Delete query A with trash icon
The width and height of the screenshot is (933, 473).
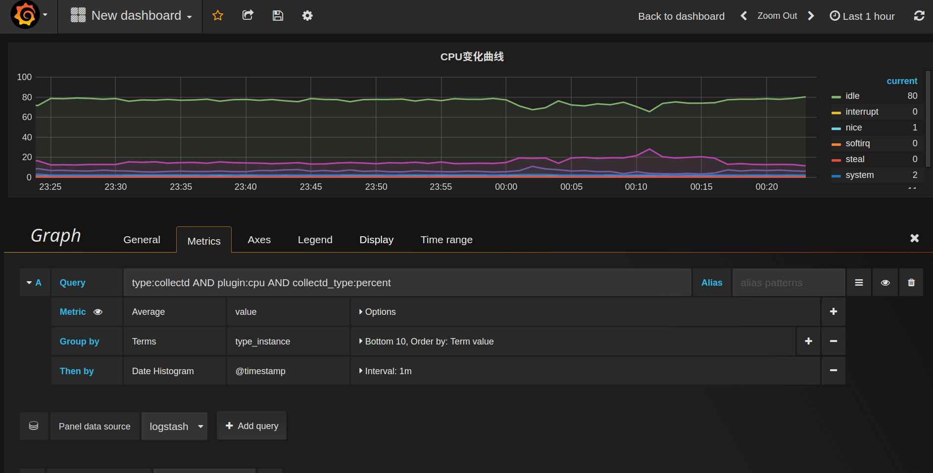[911, 283]
